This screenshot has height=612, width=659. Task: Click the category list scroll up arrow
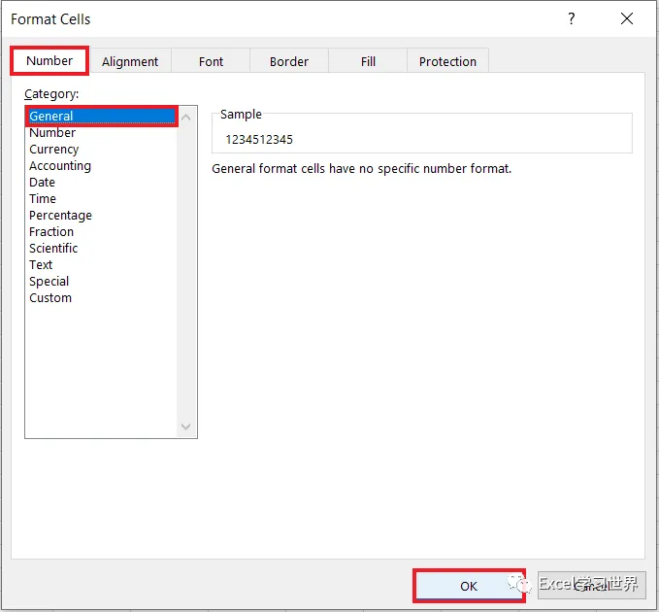pos(185,118)
